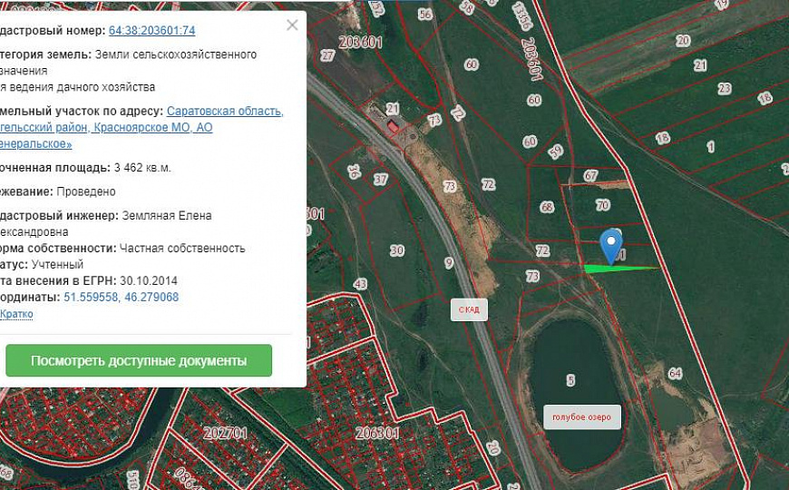789x490 pixels.
Task: Close the parcel info popup
Action: pyautogui.click(x=292, y=25)
